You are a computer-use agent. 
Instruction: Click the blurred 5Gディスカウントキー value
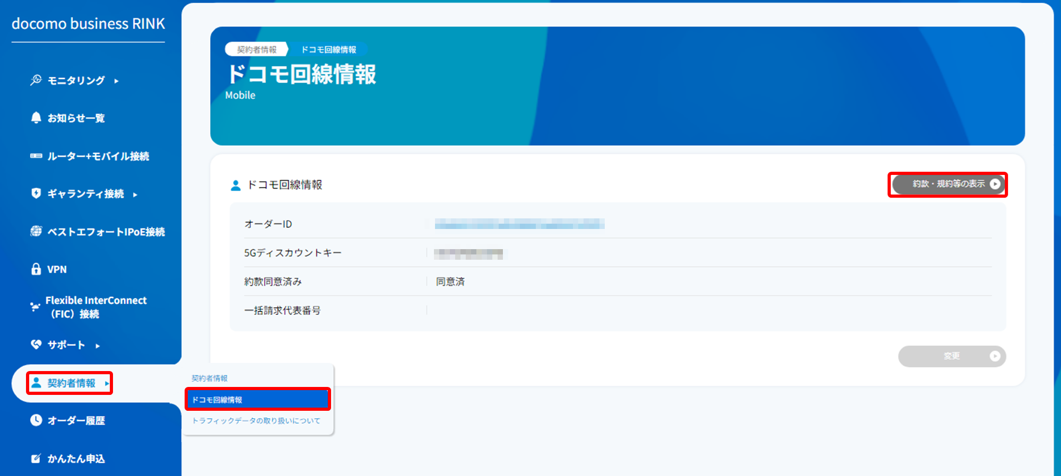[x=468, y=253]
